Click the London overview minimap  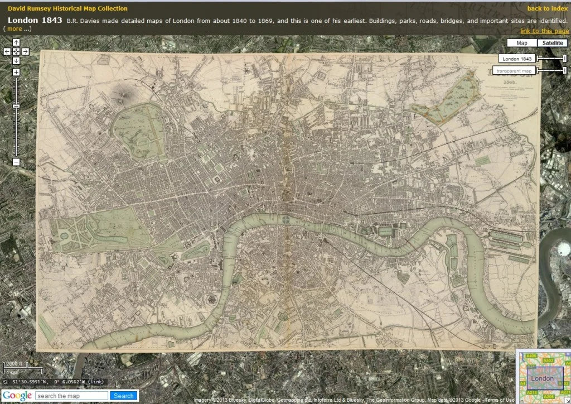click(x=544, y=378)
